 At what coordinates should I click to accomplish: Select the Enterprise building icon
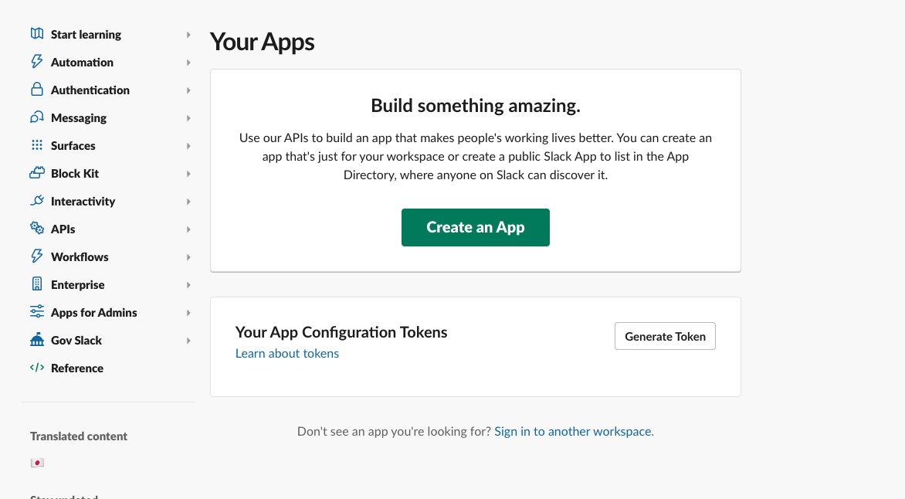(37, 284)
